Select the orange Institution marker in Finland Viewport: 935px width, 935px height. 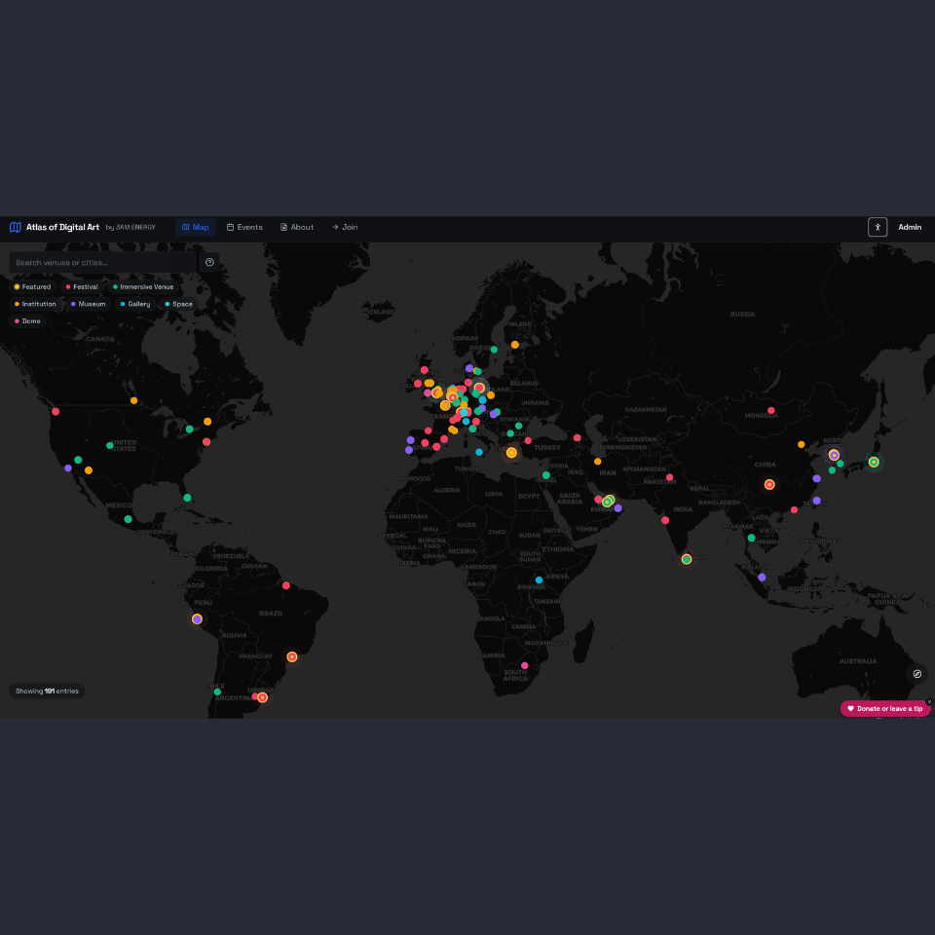tap(514, 345)
